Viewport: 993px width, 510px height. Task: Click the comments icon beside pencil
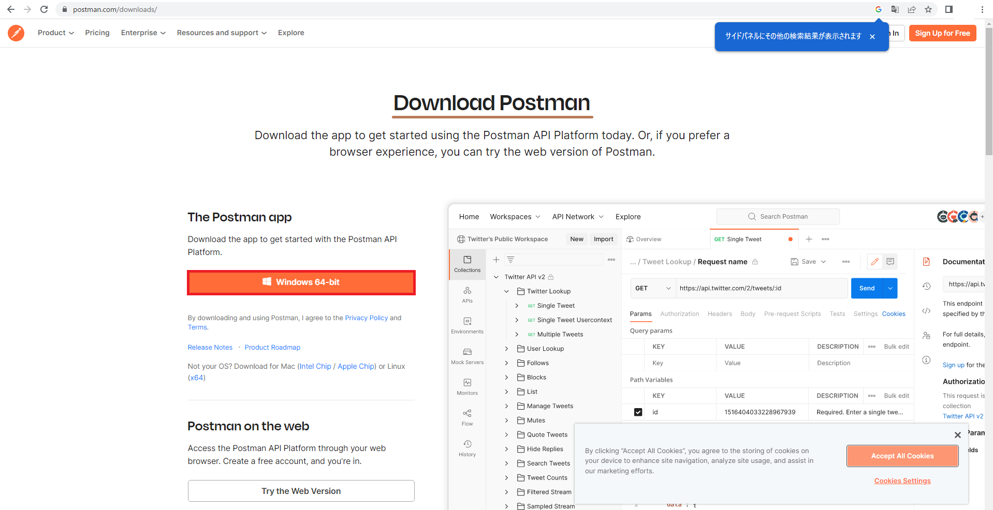tap(890, 262)
